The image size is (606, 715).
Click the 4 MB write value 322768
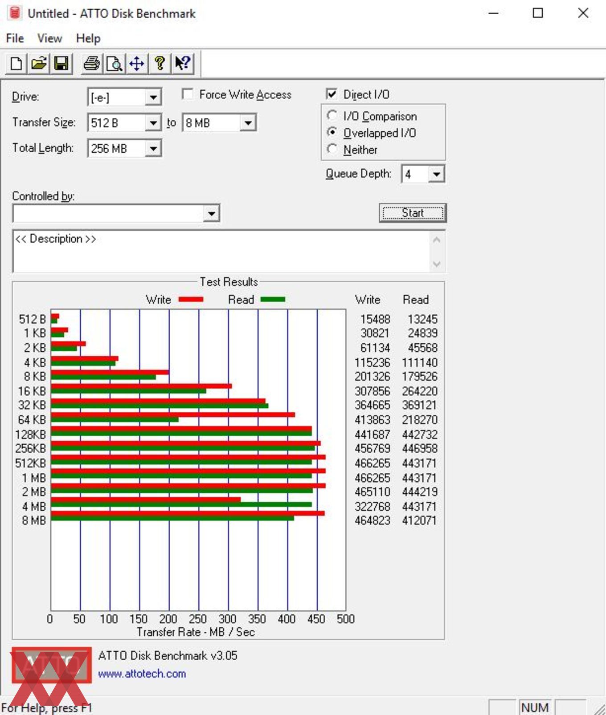point(373,507)
